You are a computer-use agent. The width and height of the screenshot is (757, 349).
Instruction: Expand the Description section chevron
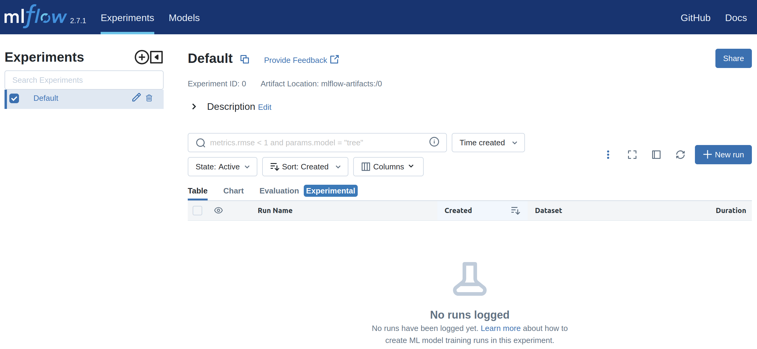(x=194, y=107)
